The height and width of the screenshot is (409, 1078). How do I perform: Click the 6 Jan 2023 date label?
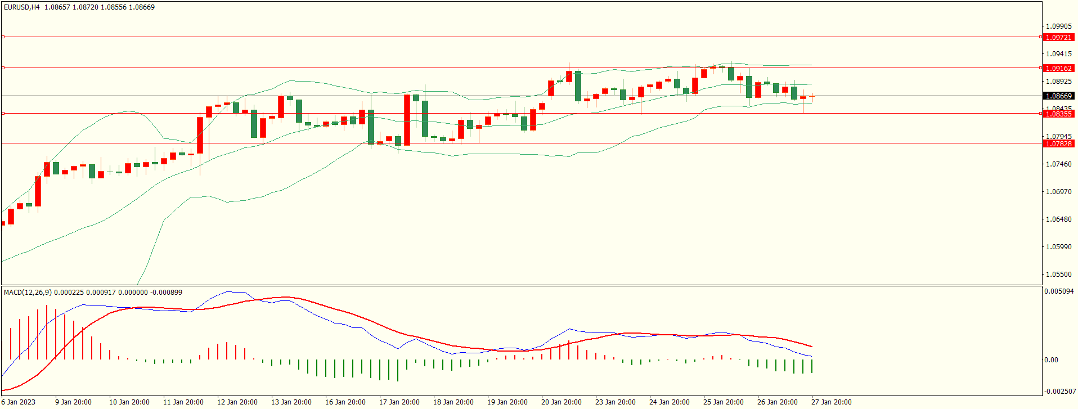pyautogui.click(x=19, y=402)
